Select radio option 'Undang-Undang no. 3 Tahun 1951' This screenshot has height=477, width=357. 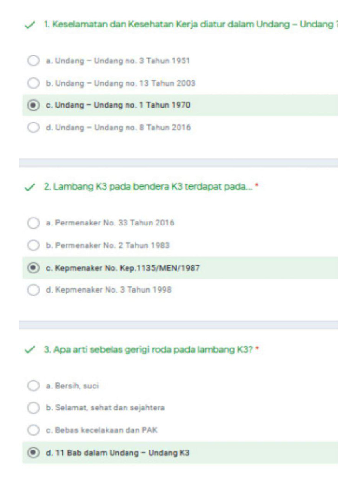tap(33, 61)
